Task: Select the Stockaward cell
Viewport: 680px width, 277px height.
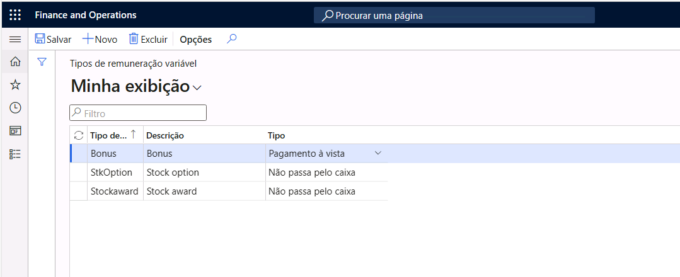Action: [x=115, y=191]
